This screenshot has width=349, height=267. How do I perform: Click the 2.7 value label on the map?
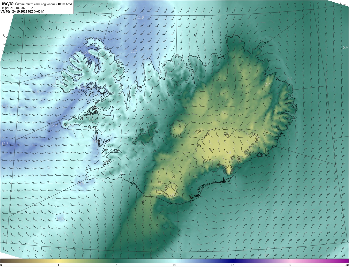click(x=267, y=84)
